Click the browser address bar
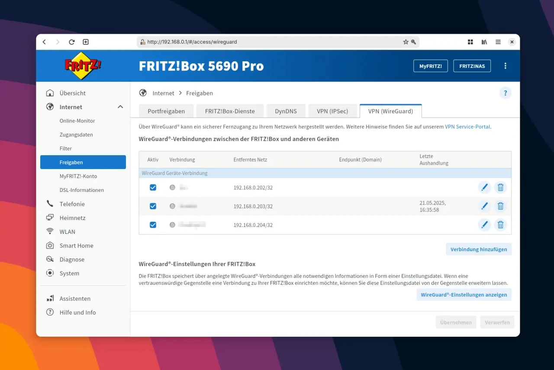 pyautogui.click(x=273, y=42)
